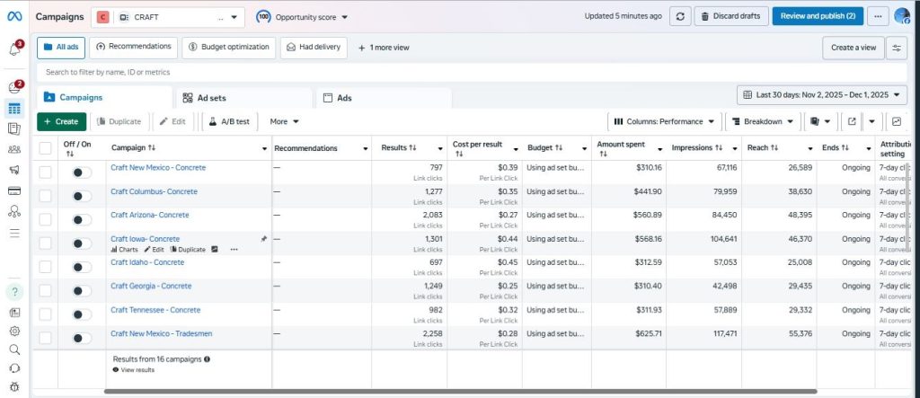Click the billing card icon in sidebar
This screenshot has height=398, width=920.
click(14, 190)
